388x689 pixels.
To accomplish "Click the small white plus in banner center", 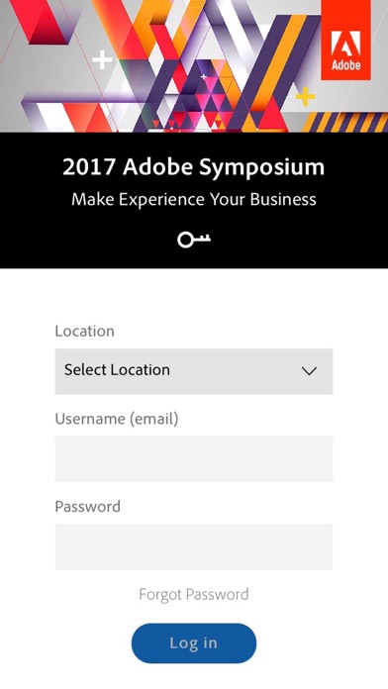I will click(204, 77).
